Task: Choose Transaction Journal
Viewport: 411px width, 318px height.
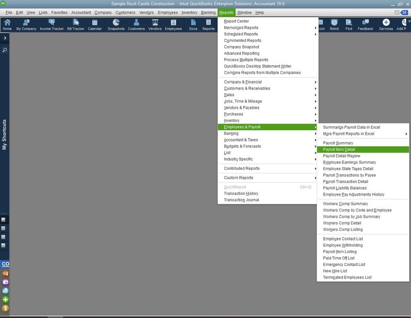Action: coord(268,200)
